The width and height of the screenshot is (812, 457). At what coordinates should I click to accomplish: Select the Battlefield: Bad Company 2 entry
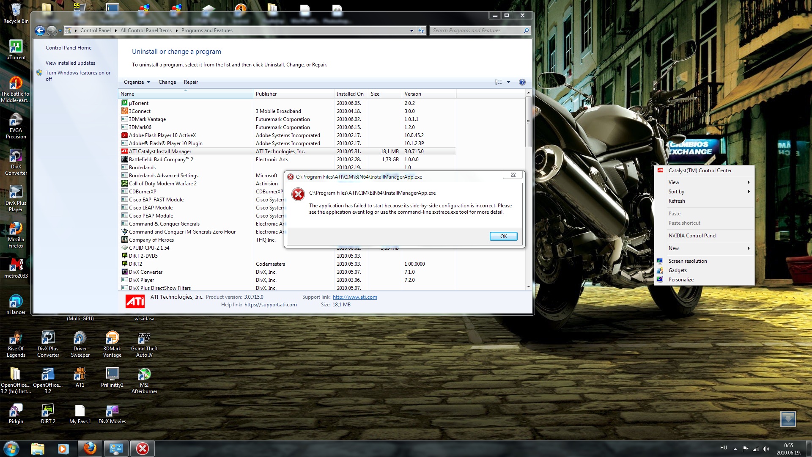pos(287,160)
